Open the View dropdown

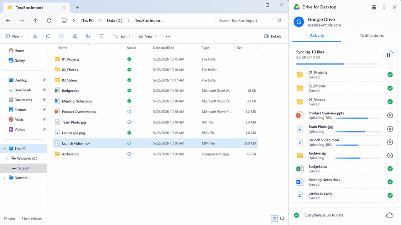click(147, 36)
